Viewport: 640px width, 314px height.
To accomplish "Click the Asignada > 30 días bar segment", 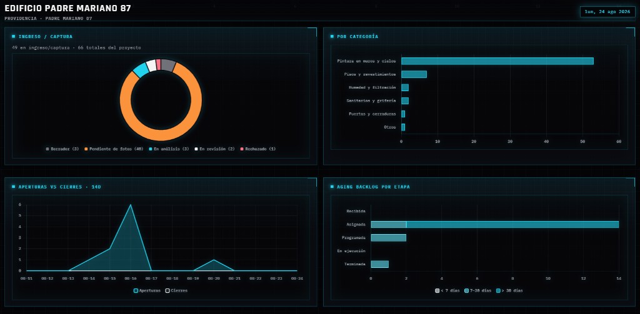I will pyautogui.click(x=512, y=224).
